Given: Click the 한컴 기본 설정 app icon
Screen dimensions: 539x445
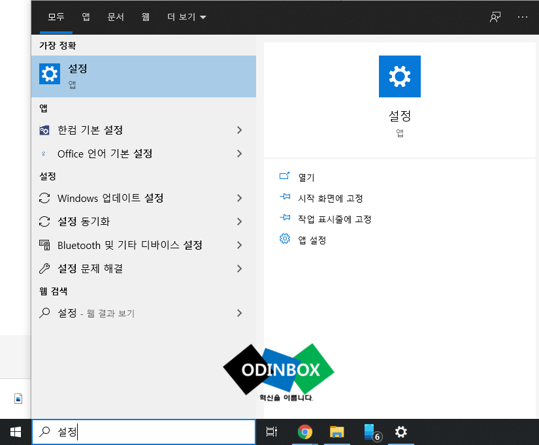Looking at the screenshot, I should point(44,130).
